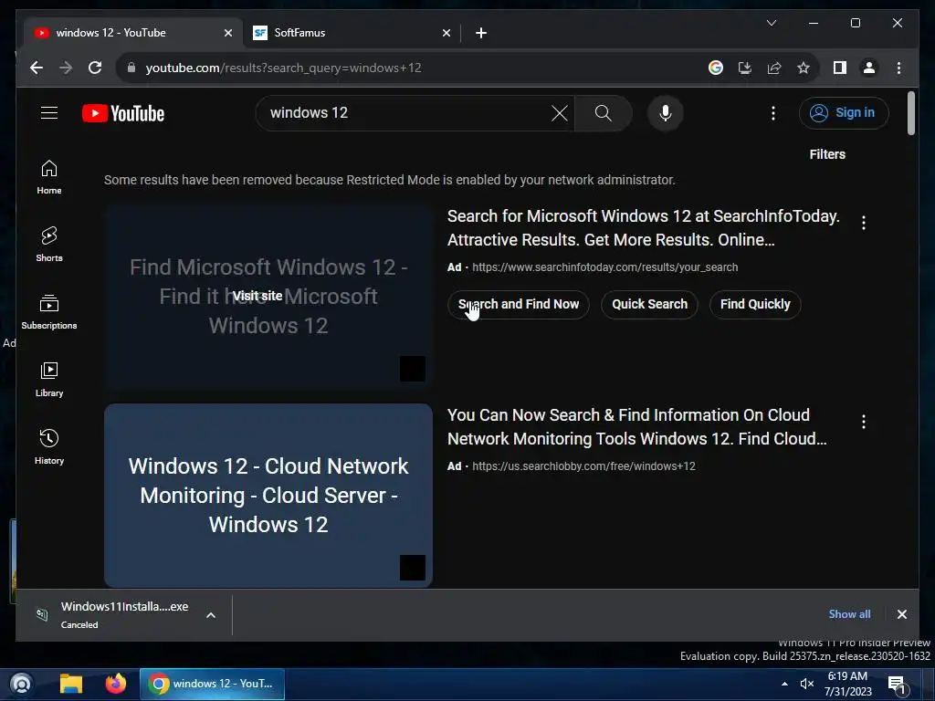Expand options for Windows11Installa...exe download
The image size is (935, 701).
[x=211, y=615]
